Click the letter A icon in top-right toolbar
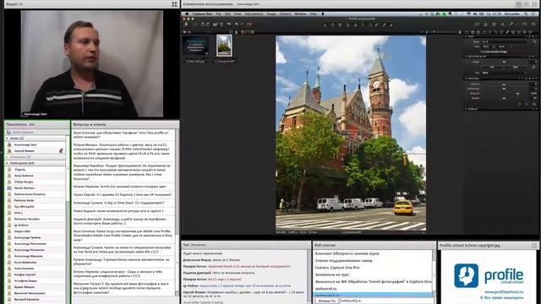The image size is (541, 304). [502, 24]
